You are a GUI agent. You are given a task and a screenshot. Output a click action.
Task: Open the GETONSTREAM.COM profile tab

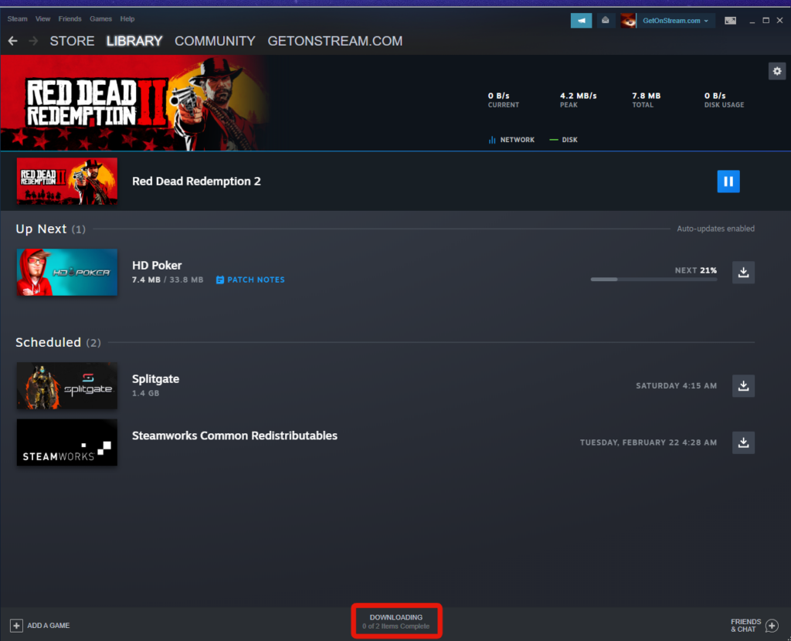(x=335, y=41)
